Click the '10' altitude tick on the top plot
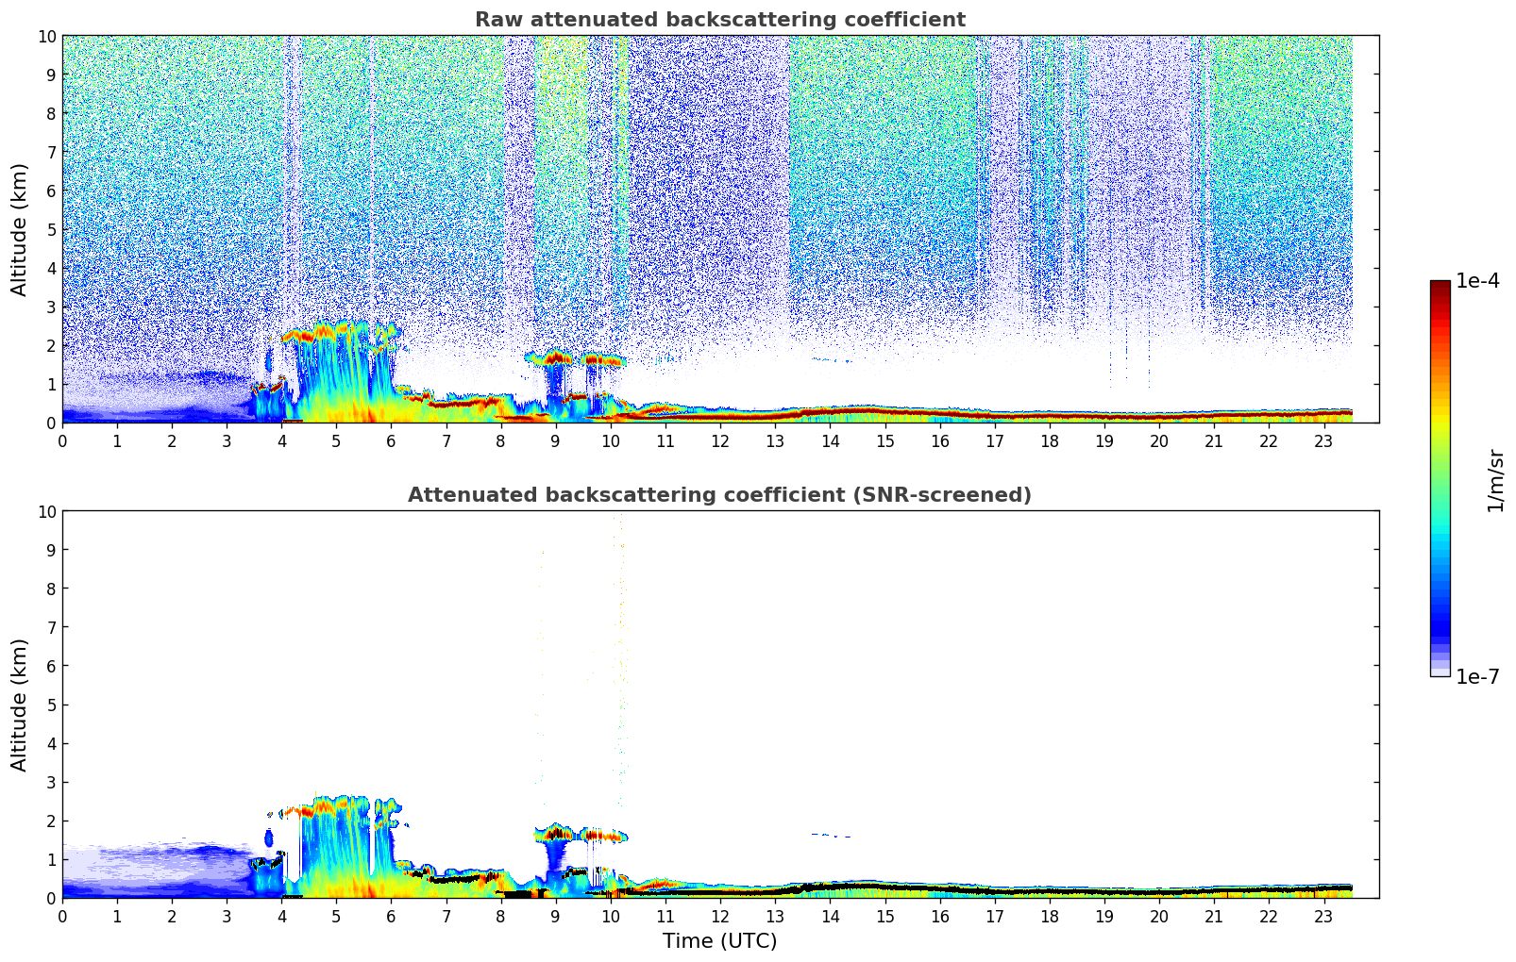Image resolution: width=1516 pixels, height=962 pixels. click(46, 36)
